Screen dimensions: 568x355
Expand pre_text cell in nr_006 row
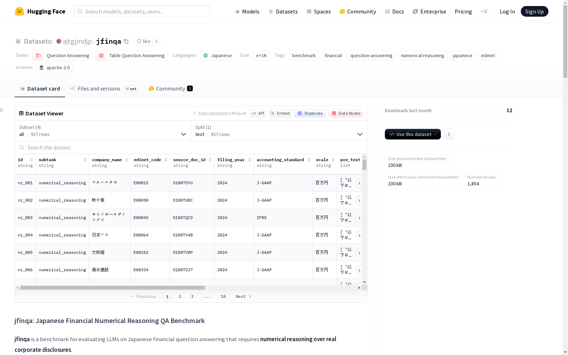tap(359, 270)
